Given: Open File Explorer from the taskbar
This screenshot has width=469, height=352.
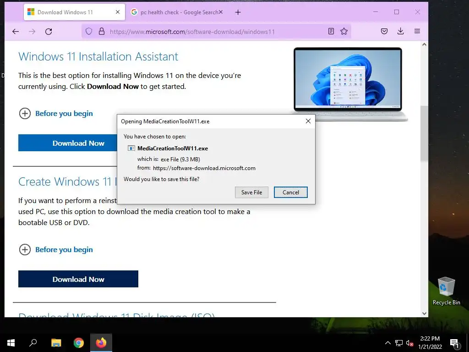Looking at the screenshot, I should click(56, 343).
